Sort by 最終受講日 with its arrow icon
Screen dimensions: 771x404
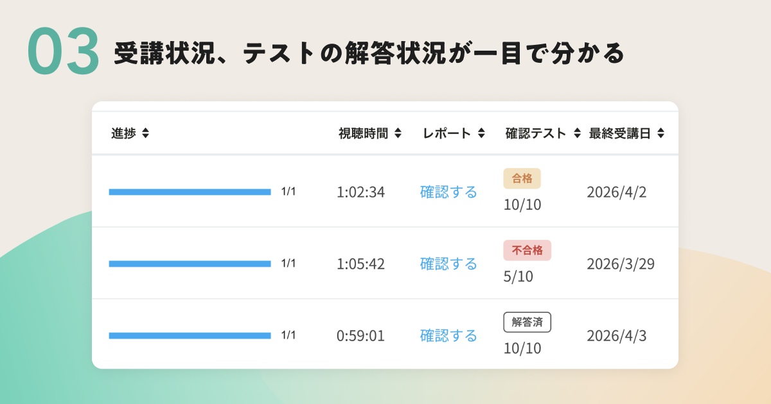click(x=660, y=133)
